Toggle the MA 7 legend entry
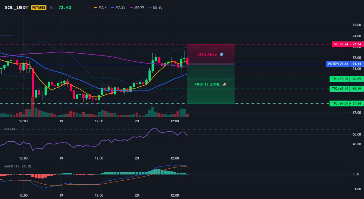The image size is (364, 199). 100,7
